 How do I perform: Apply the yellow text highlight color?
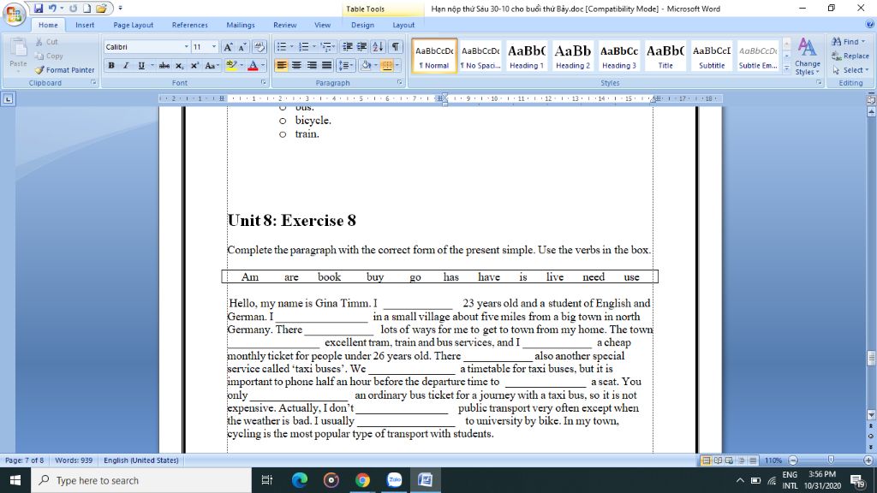tap(231, 66)
